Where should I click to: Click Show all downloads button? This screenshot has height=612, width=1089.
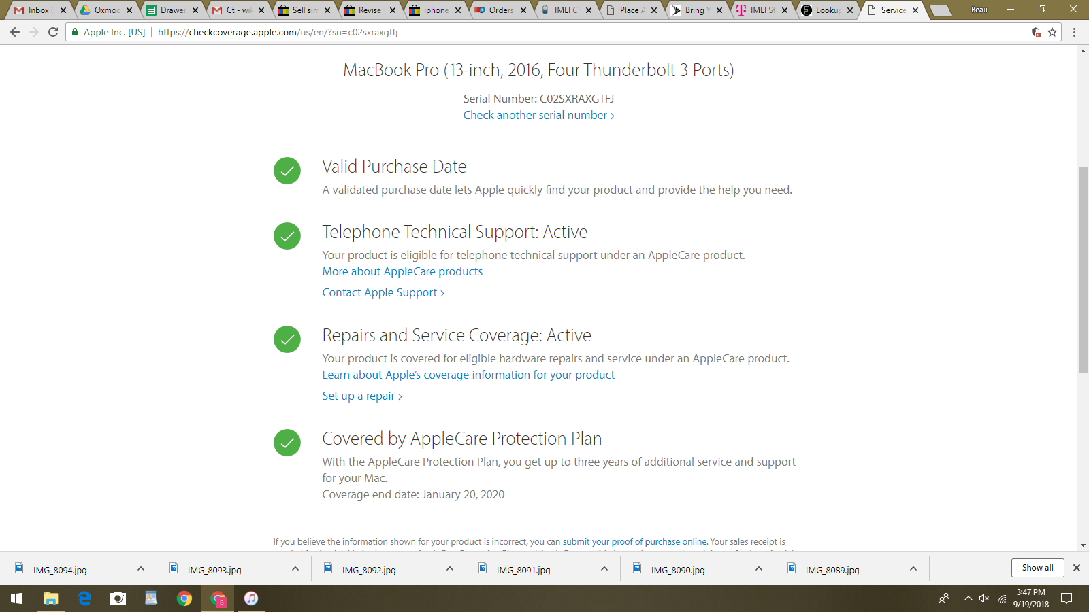1037,568
